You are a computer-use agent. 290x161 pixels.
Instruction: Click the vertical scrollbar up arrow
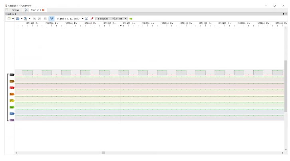point(286,28)
